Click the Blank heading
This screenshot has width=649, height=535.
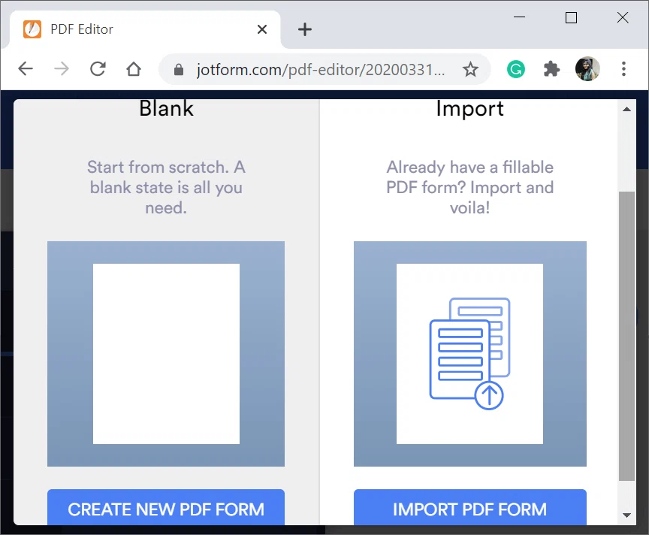coord(166,108)
